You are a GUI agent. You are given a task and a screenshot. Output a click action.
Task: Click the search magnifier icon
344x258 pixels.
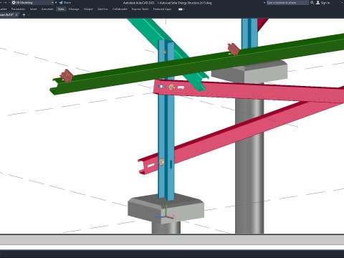(312, 3)
